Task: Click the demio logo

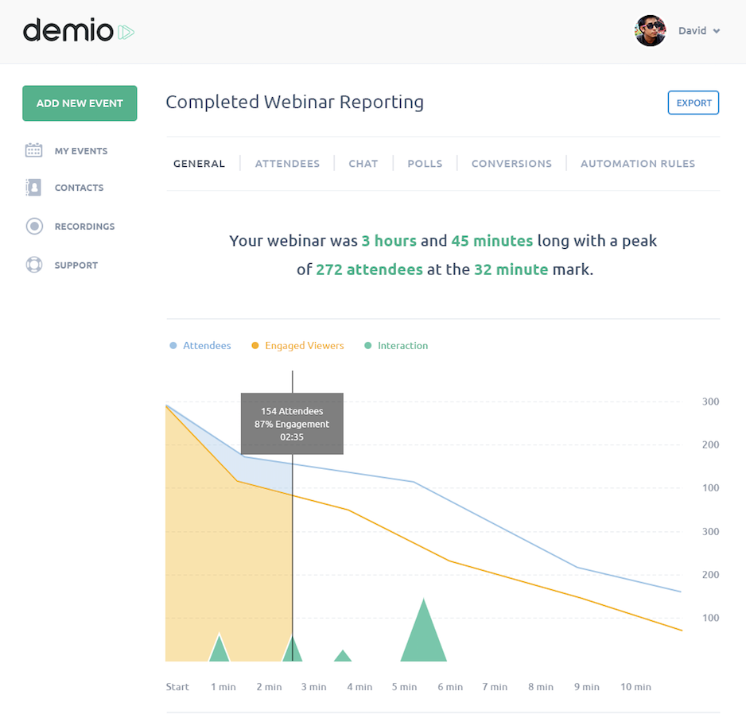Action: coord(79,30)
